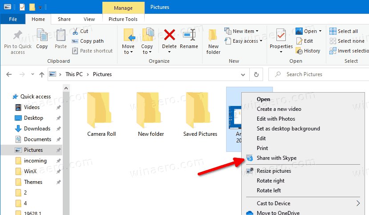
Task: Open the recent locations dropdown
Action: (x=32, y=74)
